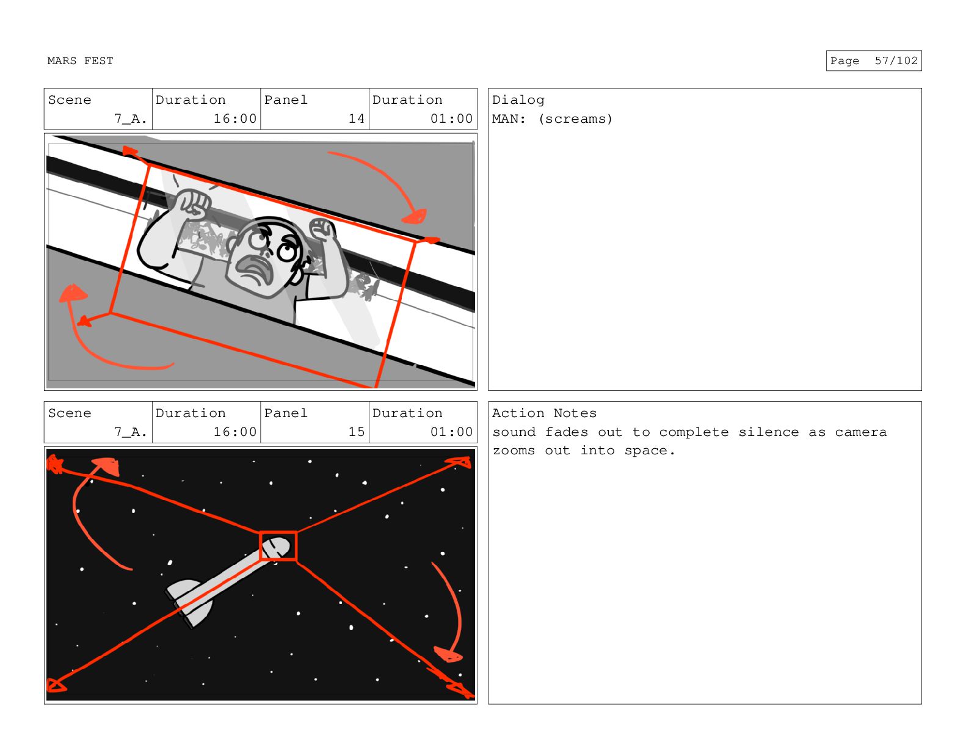Click the 'Panel' label in the bottom header row
966x748 pixels.
tap(286, 413)
